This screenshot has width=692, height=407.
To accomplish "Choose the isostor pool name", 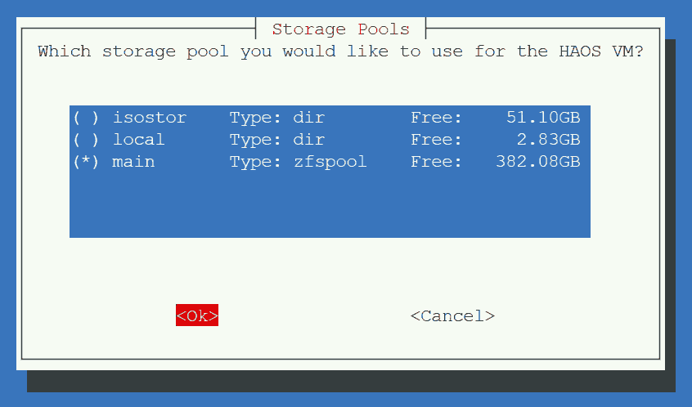I will point(149,118).
